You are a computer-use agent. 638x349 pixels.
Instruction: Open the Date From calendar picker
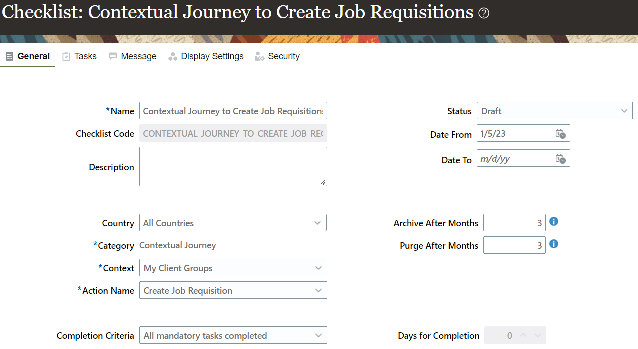560,134
